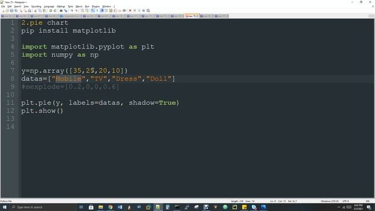Image resolution: width=375 pixels, height=211 pixels.
Task: Open Task View from the taskbar
Action: pos(81,207)
